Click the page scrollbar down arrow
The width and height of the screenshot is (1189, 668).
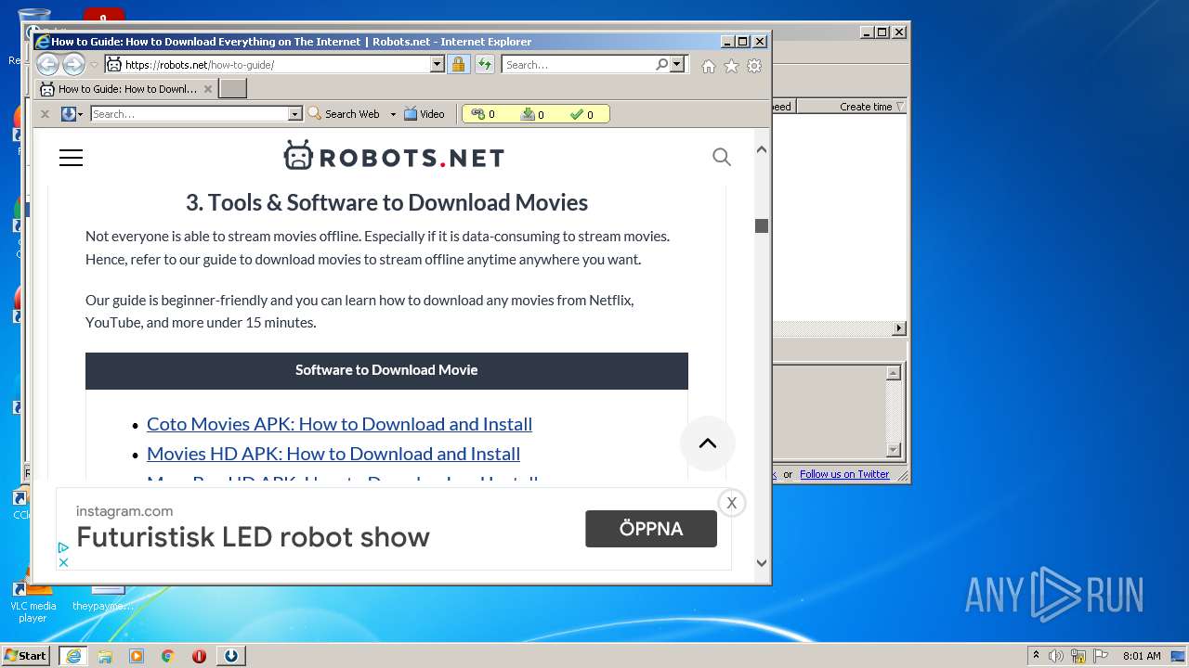[x=762, y=562]
